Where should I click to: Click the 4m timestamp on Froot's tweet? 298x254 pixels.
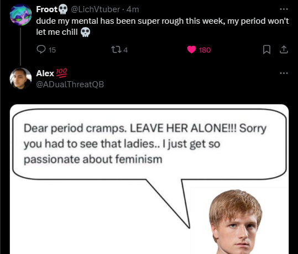[133, 9]
